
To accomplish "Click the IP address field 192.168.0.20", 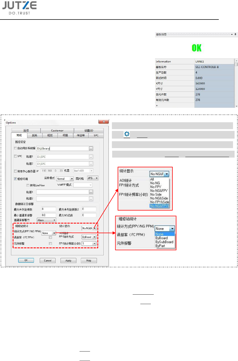I will (52, 171).
